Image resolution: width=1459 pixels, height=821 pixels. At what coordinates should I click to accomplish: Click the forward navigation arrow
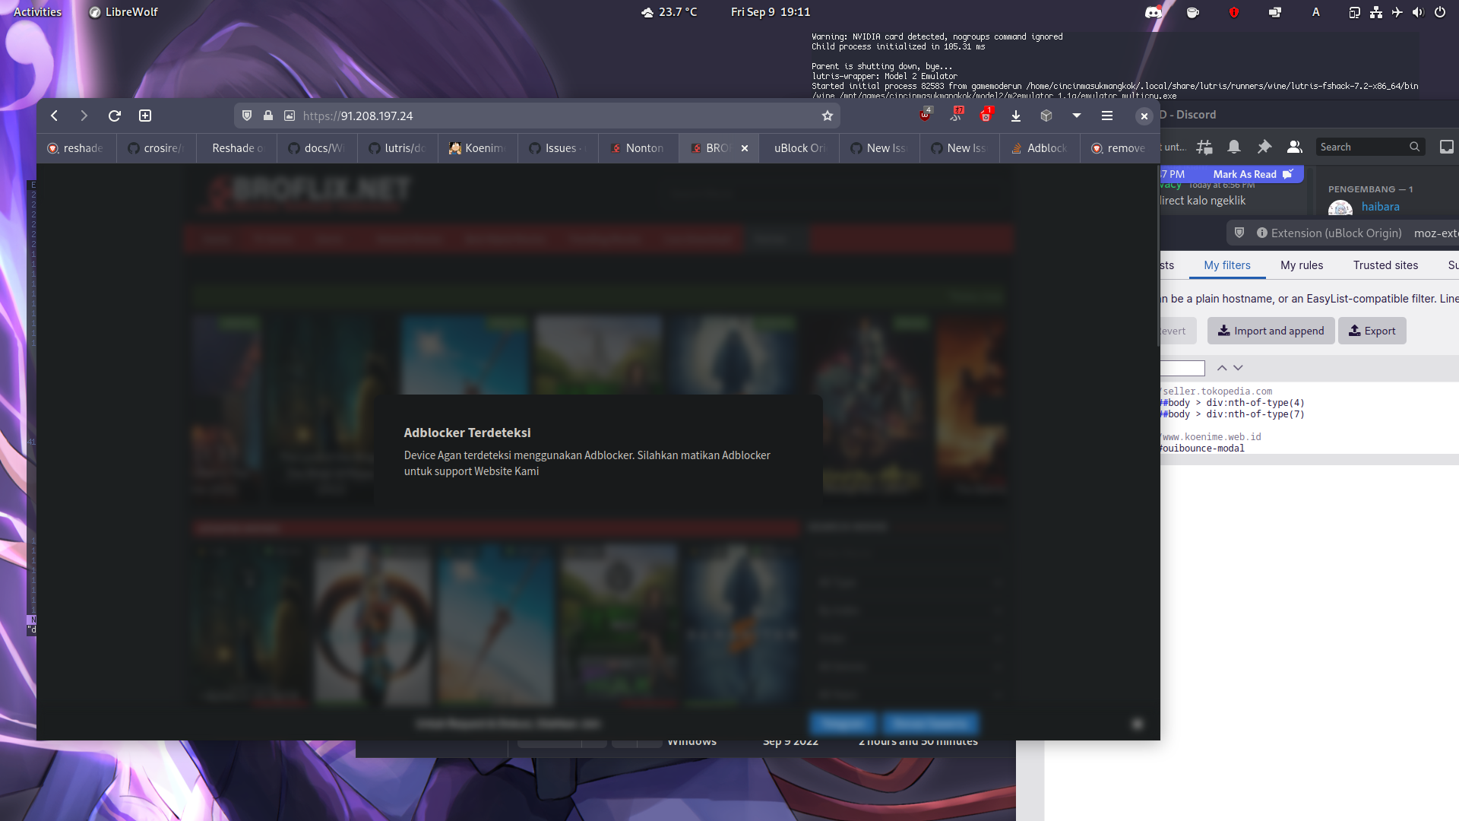point(84,116)
